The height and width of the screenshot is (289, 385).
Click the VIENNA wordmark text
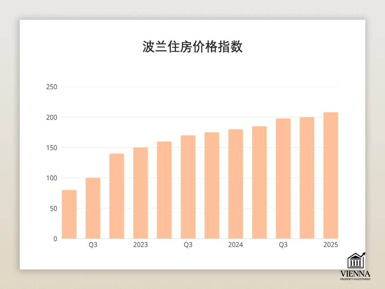tap(356, 274)
